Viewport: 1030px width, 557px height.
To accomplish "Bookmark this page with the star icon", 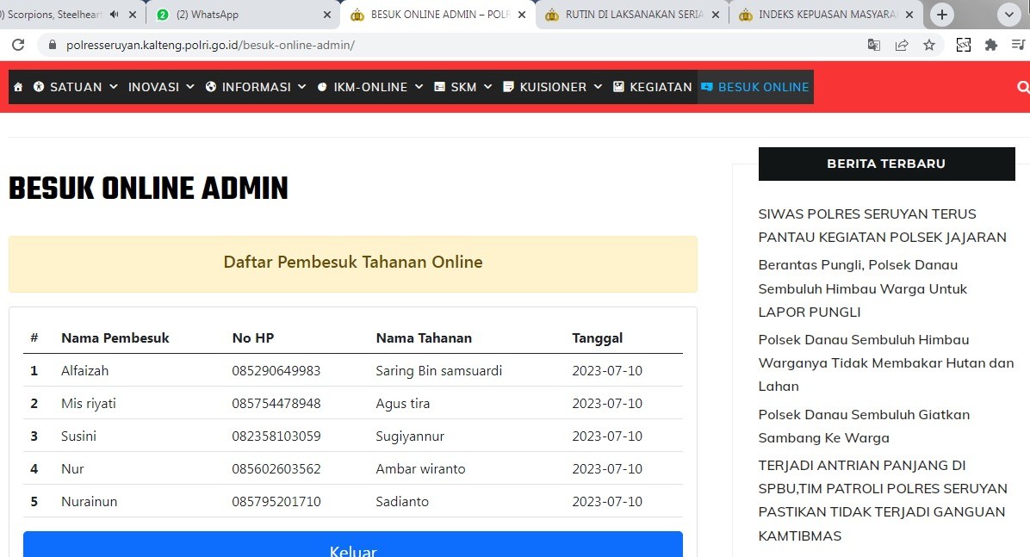I will [x=929, y=45].
